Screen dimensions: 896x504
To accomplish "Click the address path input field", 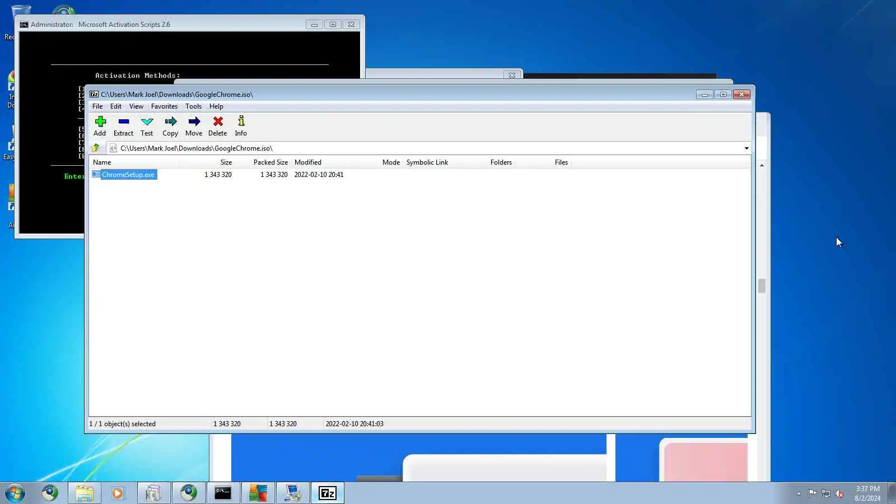I will click(x=430, y=148).
